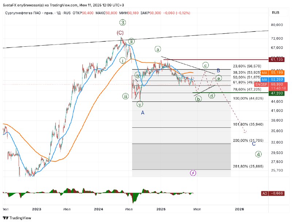Click the SvetaFX publication header text
Image resolution: width=292 pixels, height=223 pixels.
click(63, 5)
